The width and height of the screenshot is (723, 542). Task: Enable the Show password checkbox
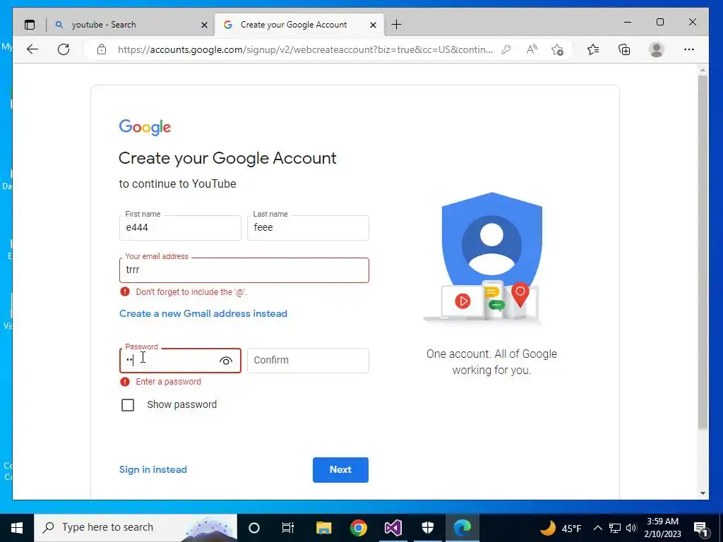(128, 404)
